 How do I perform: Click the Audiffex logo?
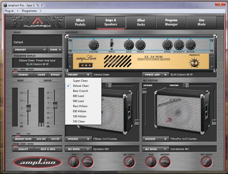click(x=37, y=22)
